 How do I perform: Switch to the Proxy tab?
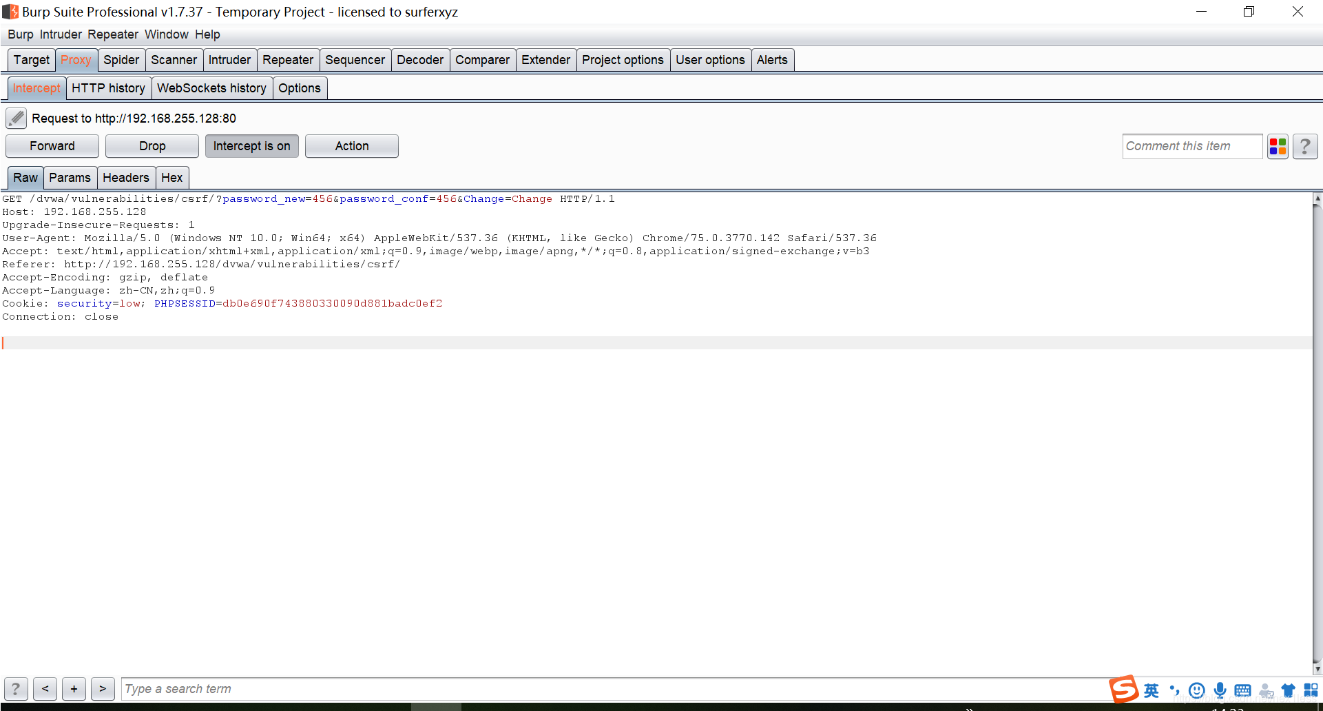coord(76,60)
